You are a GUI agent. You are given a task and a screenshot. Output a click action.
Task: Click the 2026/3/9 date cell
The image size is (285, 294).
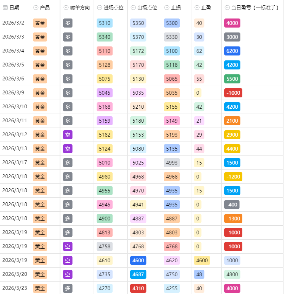pos(13,93)
